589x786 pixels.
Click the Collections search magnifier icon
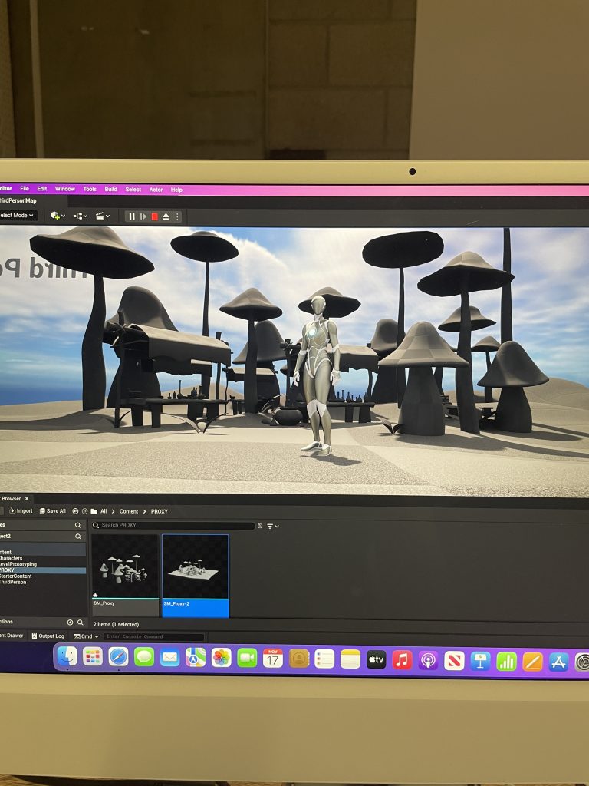coord(80,622)
